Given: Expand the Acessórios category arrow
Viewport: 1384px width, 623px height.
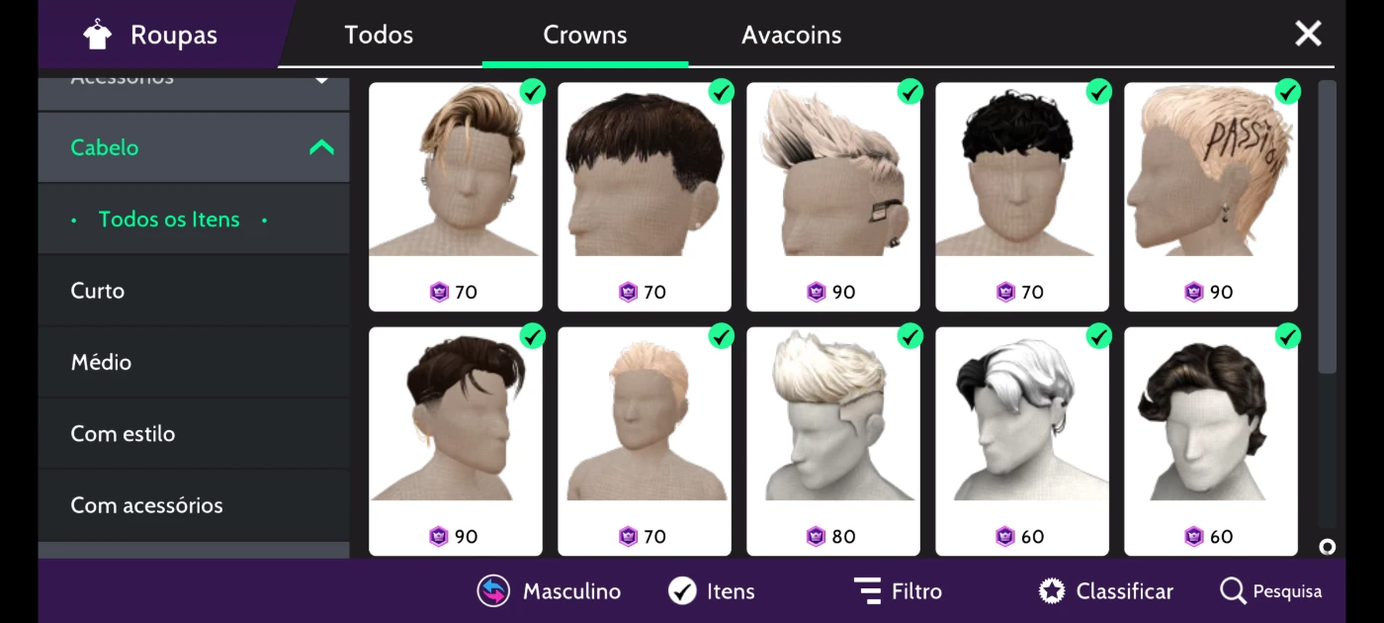Looking at the screenshot, I should [x=321, y=79].
